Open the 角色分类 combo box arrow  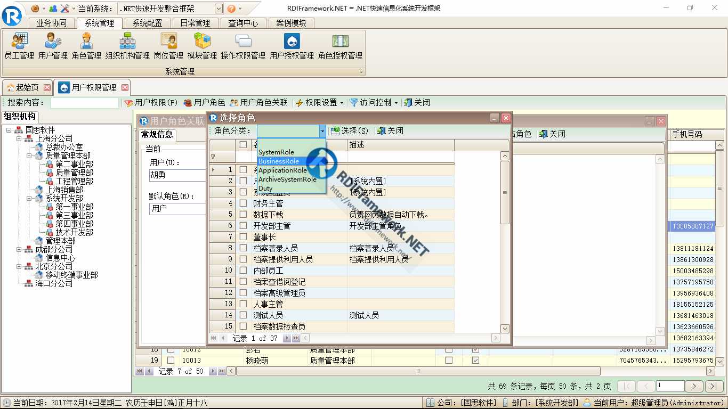click(322, 131)
